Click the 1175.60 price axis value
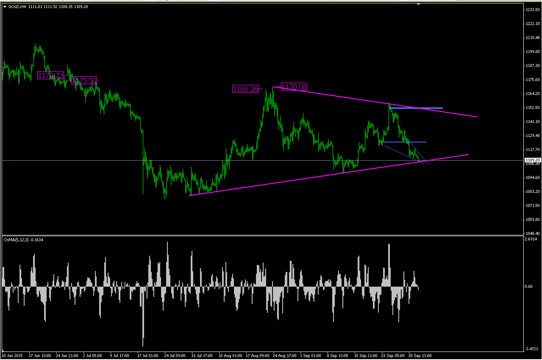The width and height of the screenshot is (542, 360). [533, 80]
